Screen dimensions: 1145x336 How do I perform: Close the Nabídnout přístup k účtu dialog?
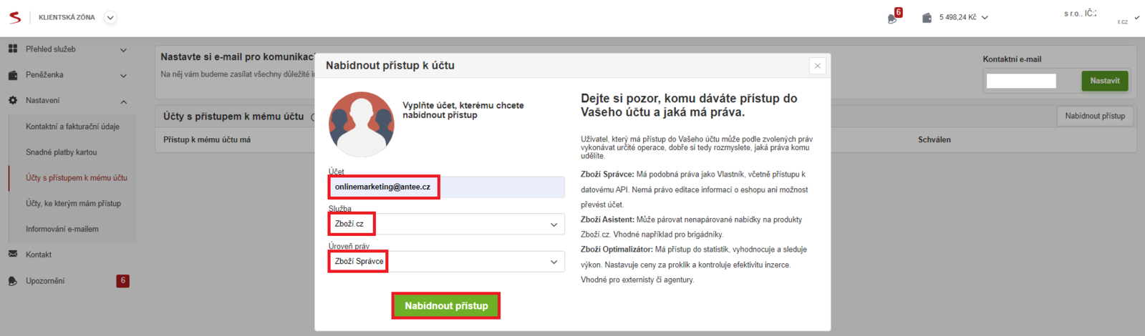click(817, 66)
